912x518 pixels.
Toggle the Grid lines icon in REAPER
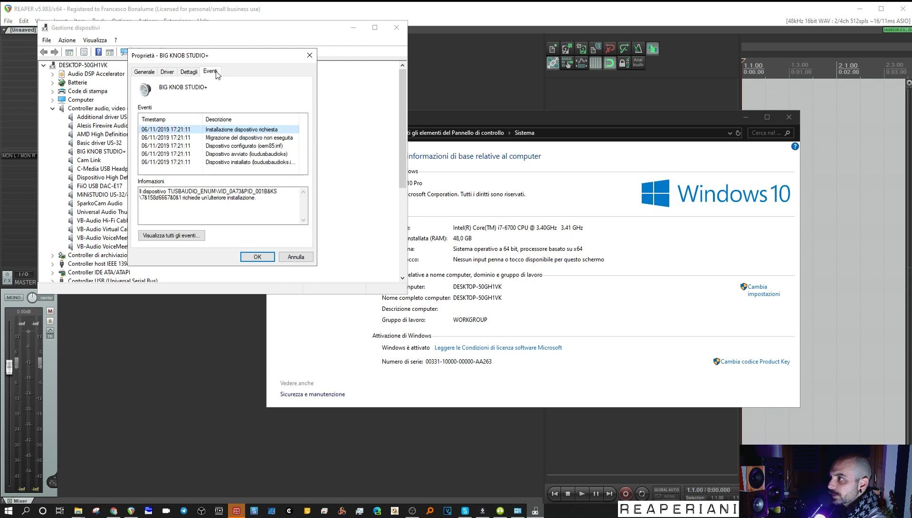click(x=595, y=63)
